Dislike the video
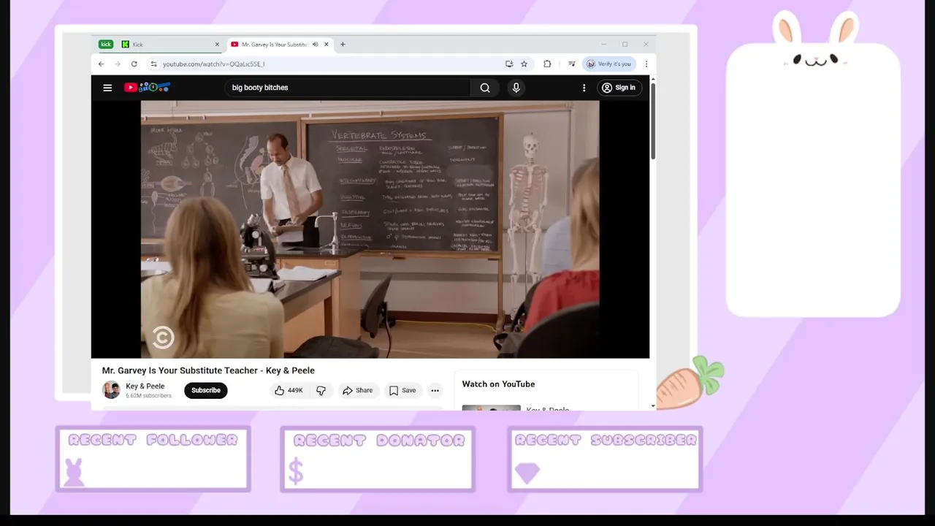 (x=321, y=390)
